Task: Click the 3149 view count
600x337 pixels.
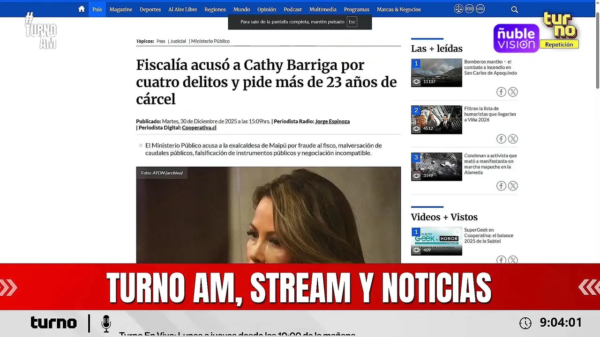Action: point(428,176)
